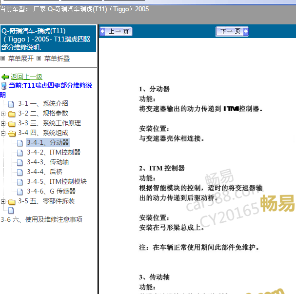Click the 菜单展开 list icon
Image resolution: width=296 pixels, height=294 pixels.
(2, 59)
